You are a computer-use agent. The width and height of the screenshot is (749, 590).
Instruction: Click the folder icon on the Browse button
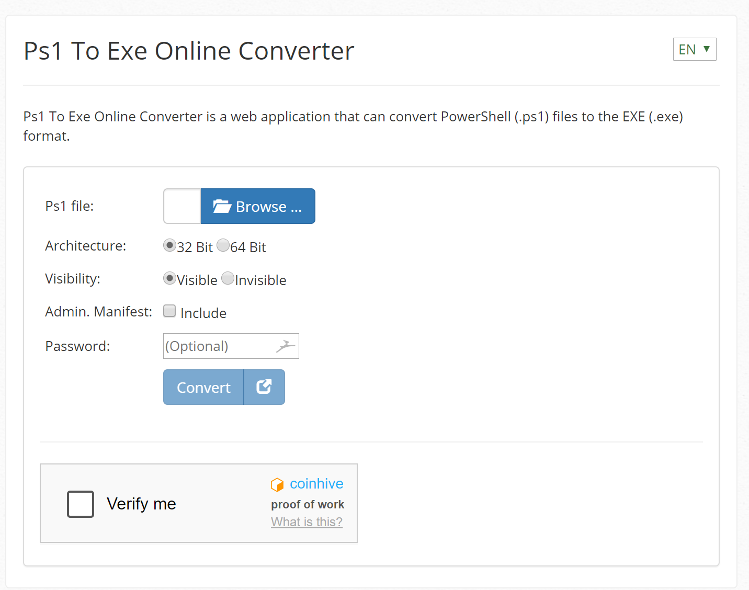[222, 206]
